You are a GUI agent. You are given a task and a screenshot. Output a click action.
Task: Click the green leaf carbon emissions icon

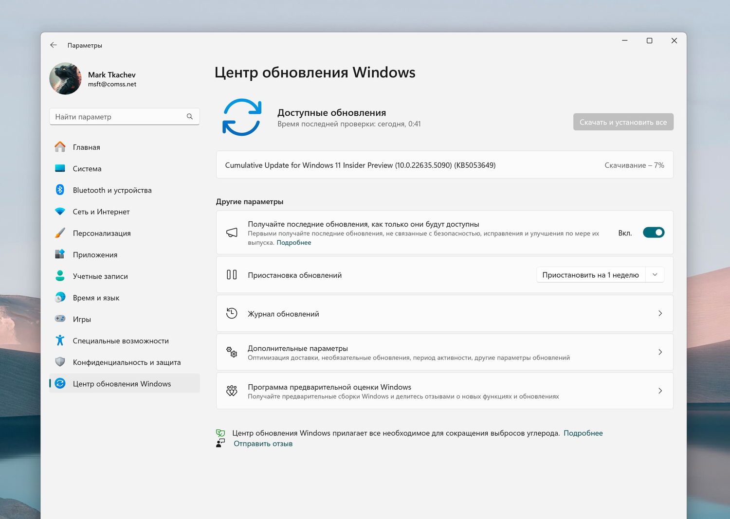(220, 433)
